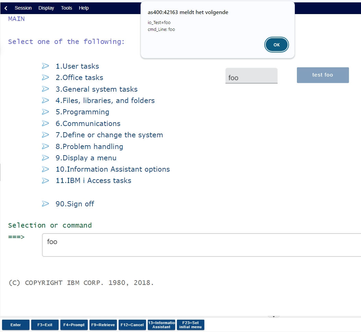361x332 pixels.
Task: Click arrow icon beside Problem handling
Action: [x=46, y=146]
